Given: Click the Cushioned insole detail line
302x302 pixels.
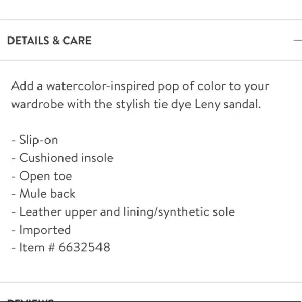Looking at the screenshot, I should (62, 158).
